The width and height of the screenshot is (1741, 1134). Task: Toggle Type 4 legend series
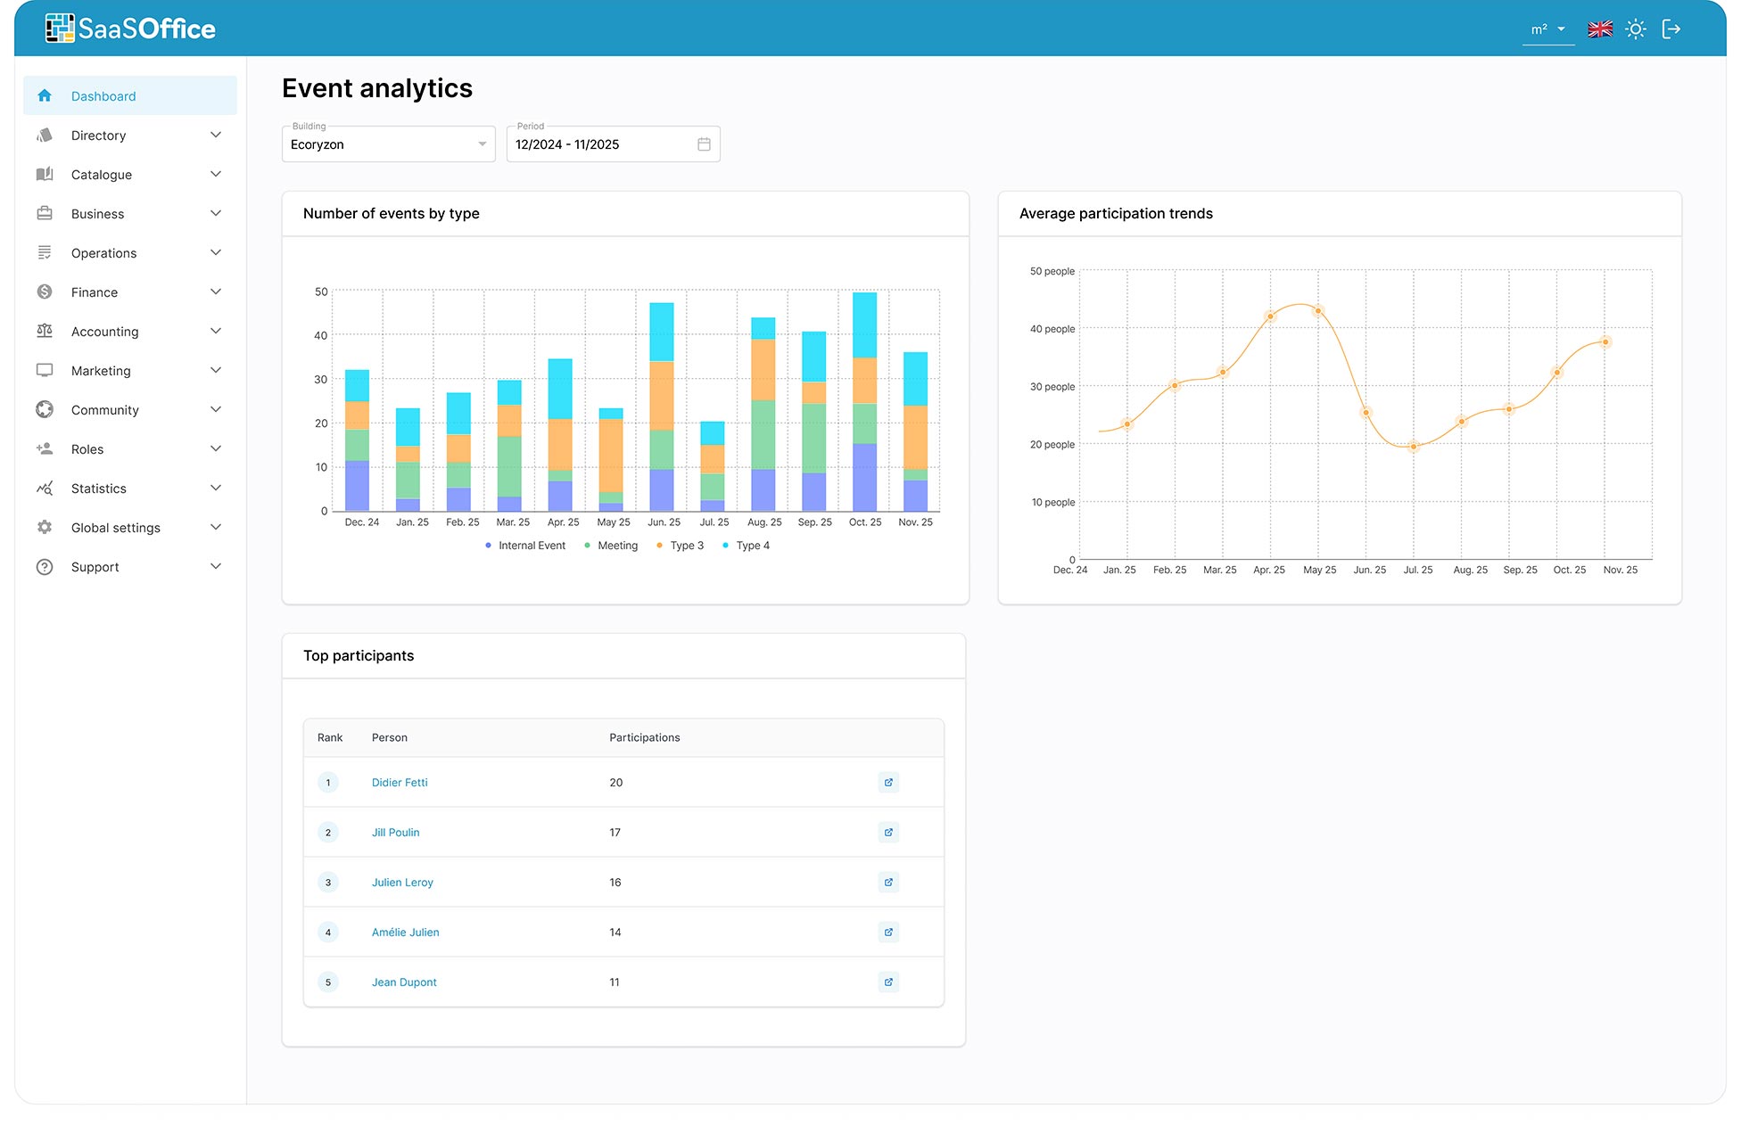pyautogui.click(x=746, y=546)
